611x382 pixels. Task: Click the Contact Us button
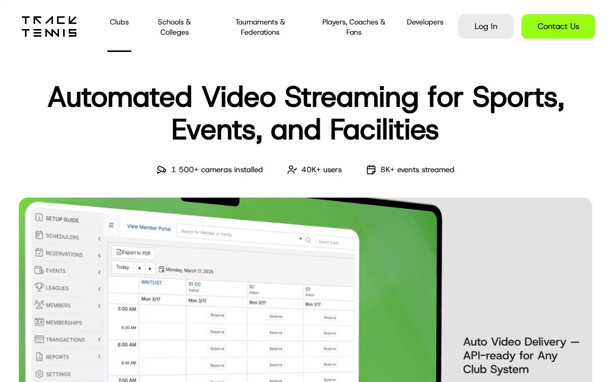pos(558,26)
